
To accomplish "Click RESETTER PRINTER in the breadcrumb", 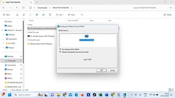I will (x=61, y=8).
